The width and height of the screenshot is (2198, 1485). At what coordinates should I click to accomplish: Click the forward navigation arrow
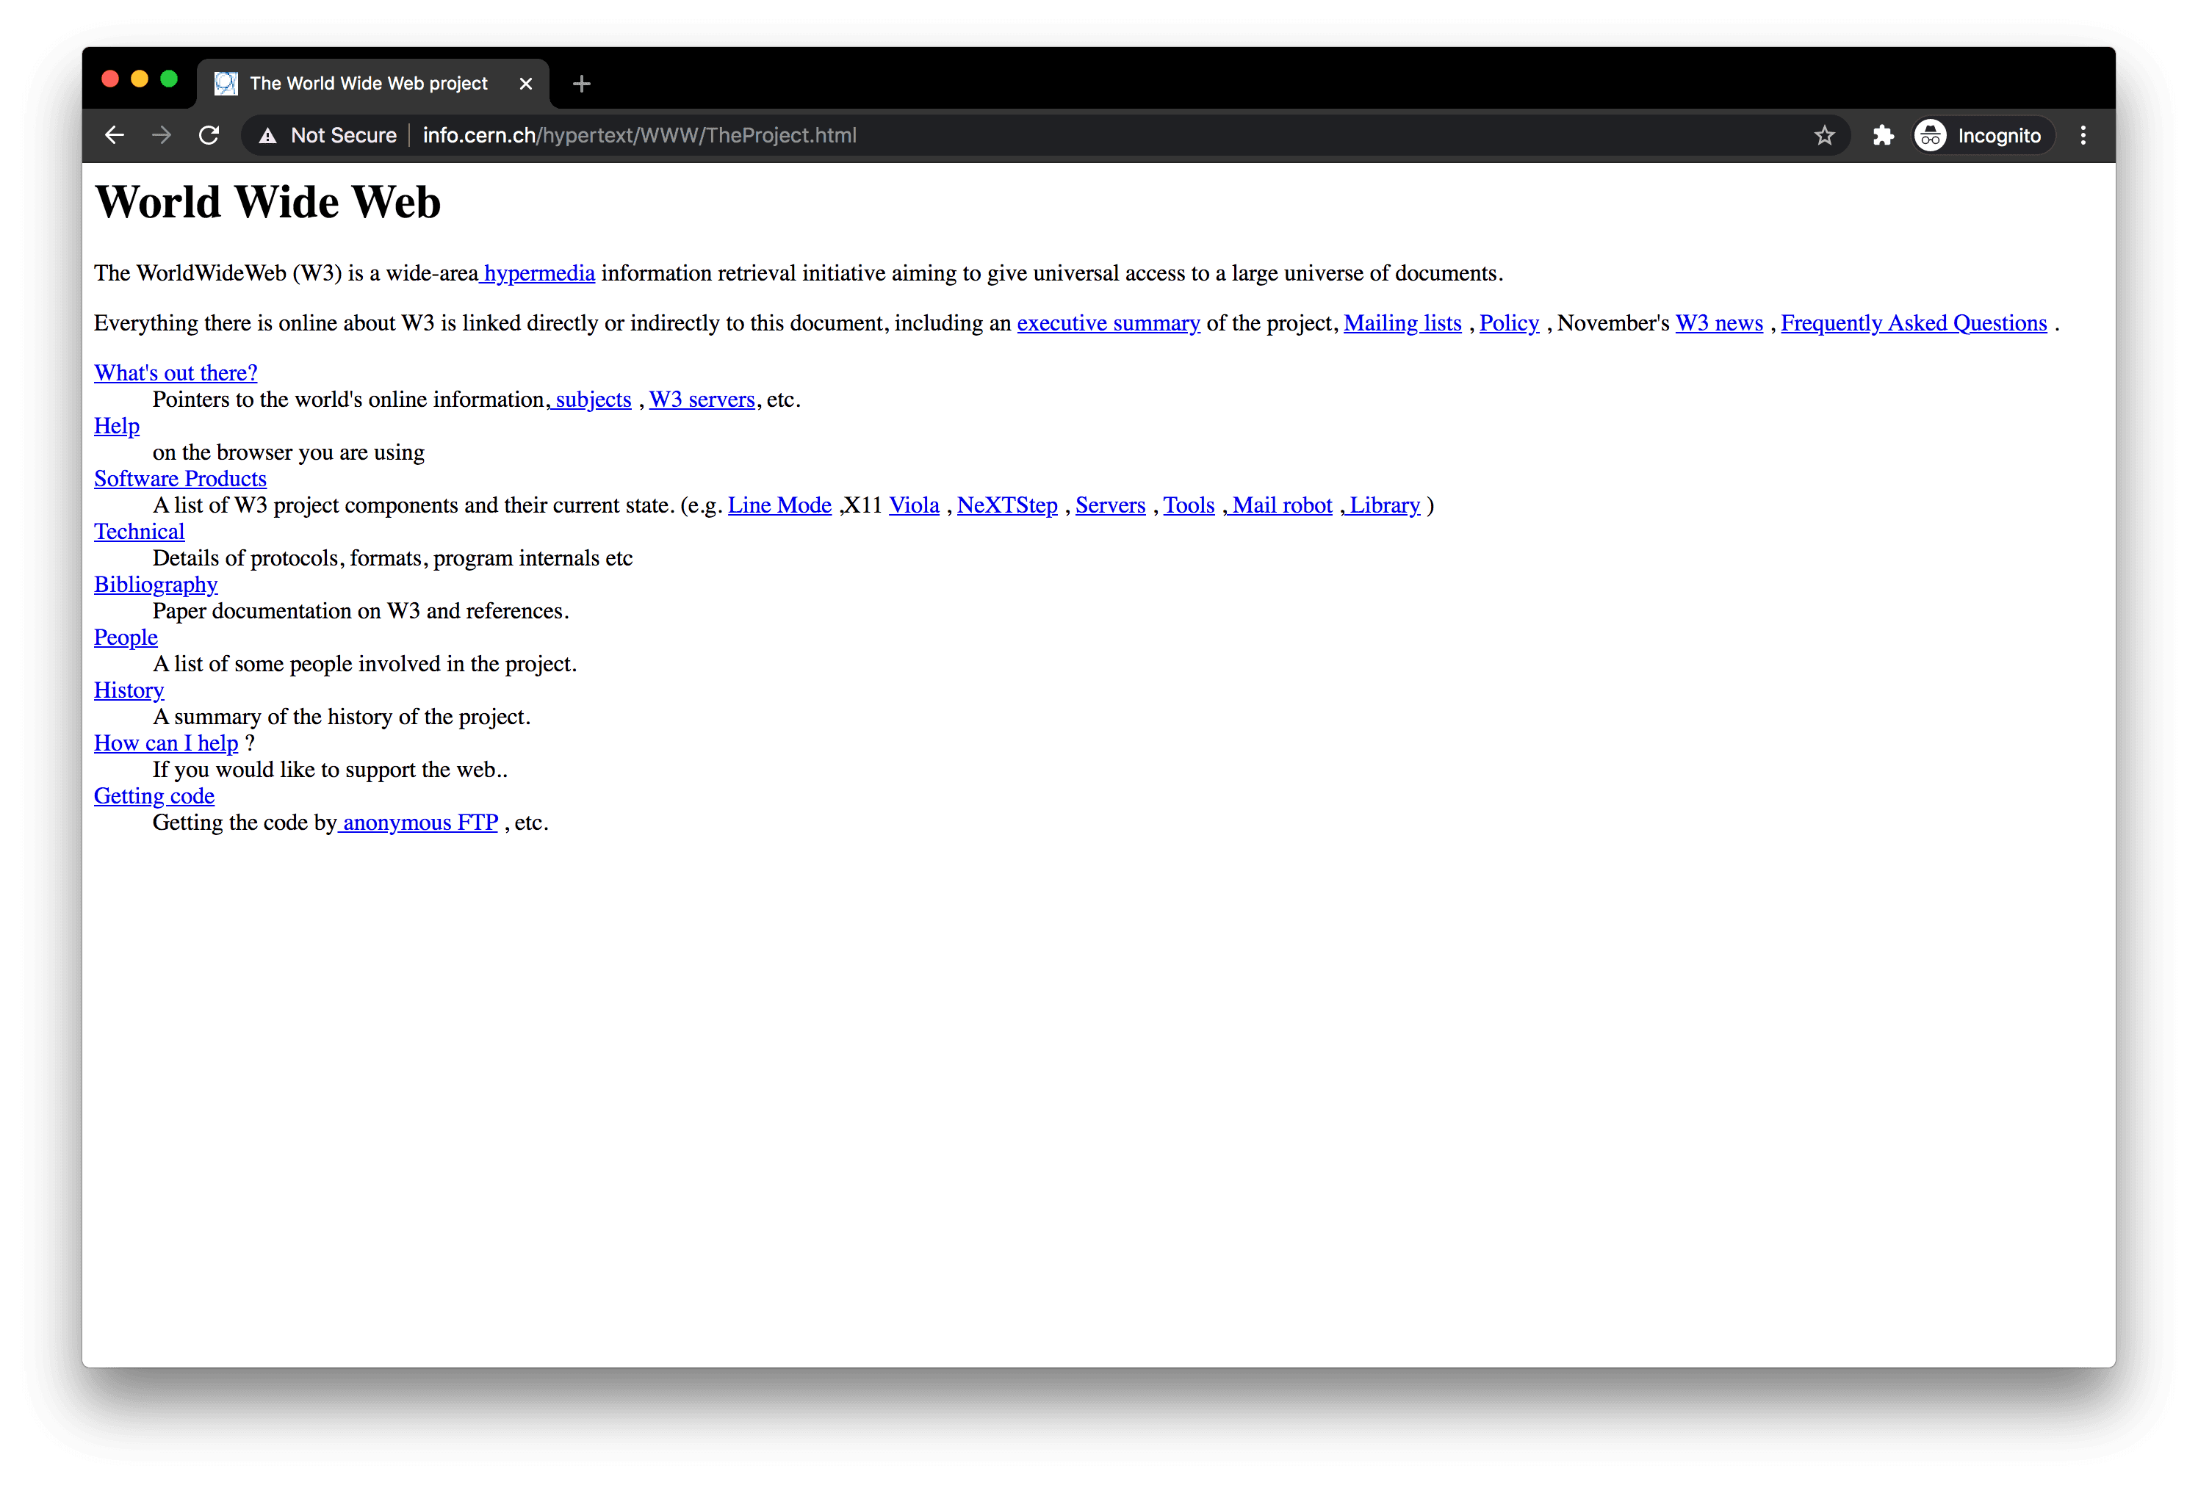coord(161,135)
